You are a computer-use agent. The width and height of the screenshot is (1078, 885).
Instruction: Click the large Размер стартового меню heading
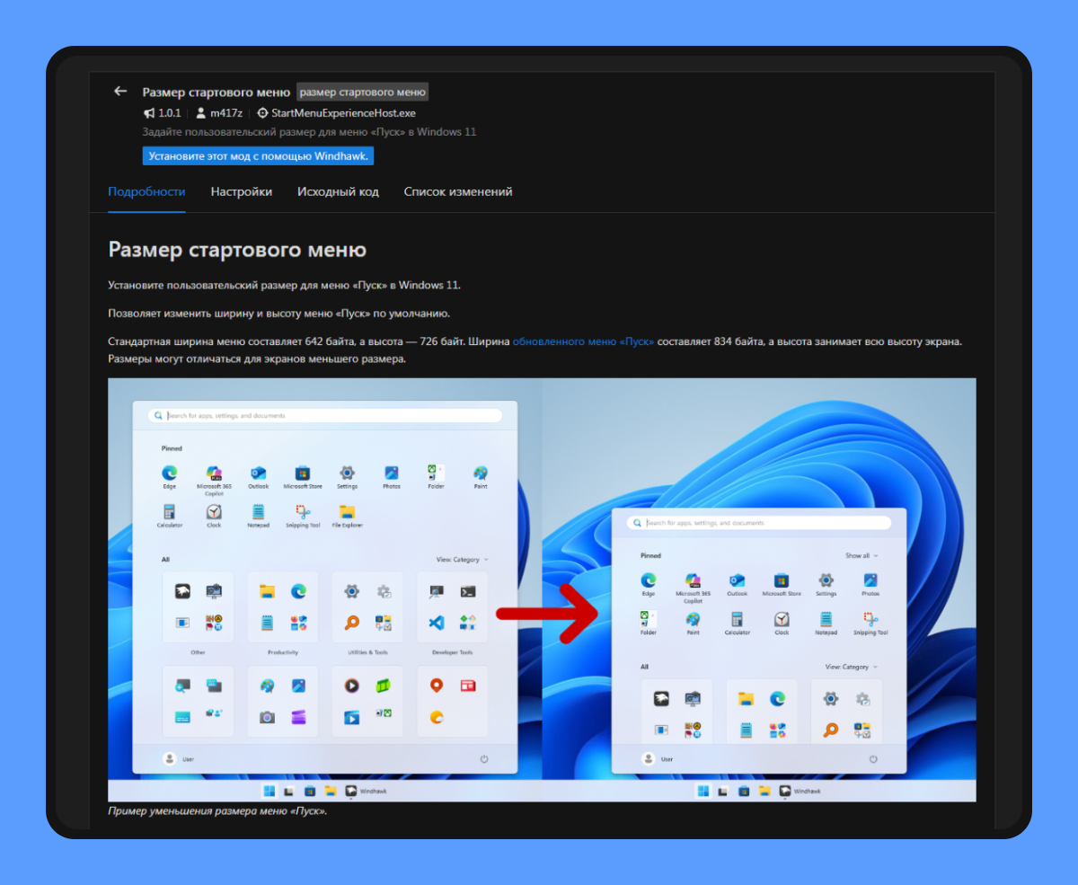237,249
